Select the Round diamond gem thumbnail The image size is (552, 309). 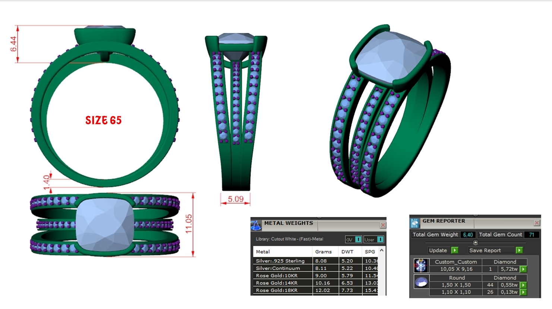coord(421,282)
